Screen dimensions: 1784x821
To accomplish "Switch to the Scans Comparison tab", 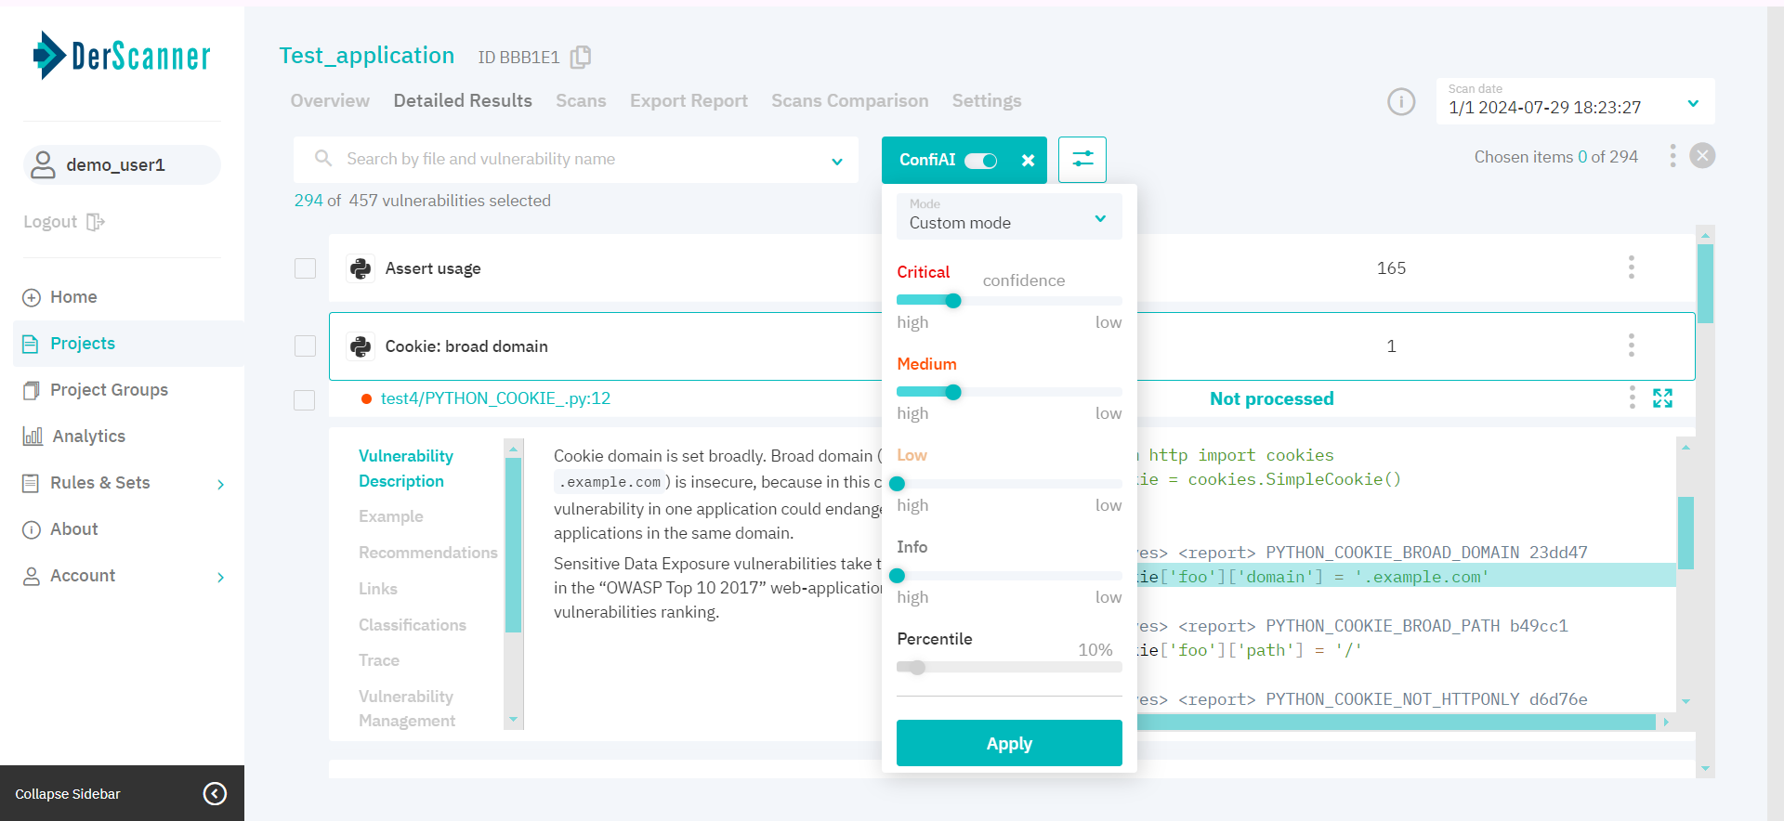I will pyautogui.click(x=849, y=101).
